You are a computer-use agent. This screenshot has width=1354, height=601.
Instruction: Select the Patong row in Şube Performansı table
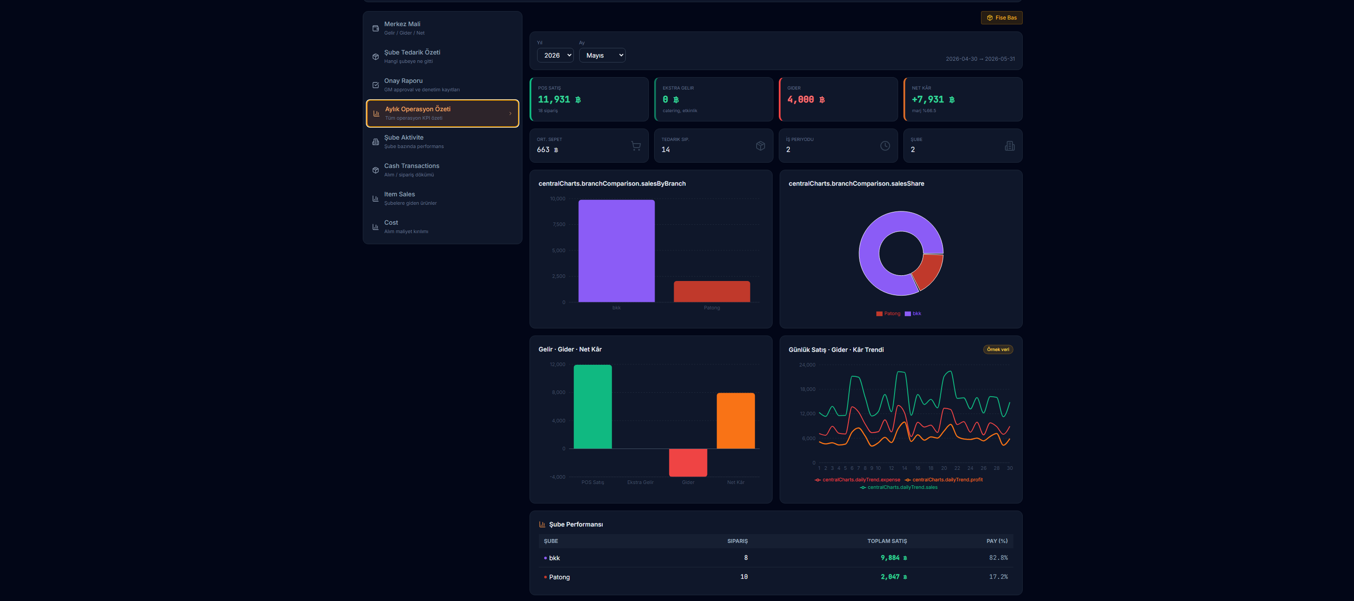776,577
